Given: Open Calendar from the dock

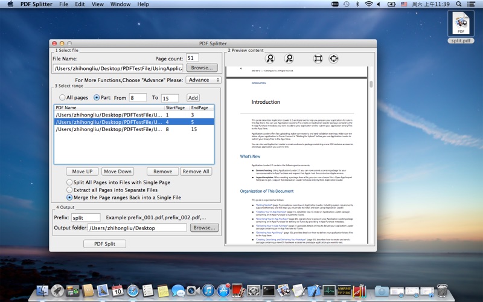Looking at the screenshot, I should (118, 291).
